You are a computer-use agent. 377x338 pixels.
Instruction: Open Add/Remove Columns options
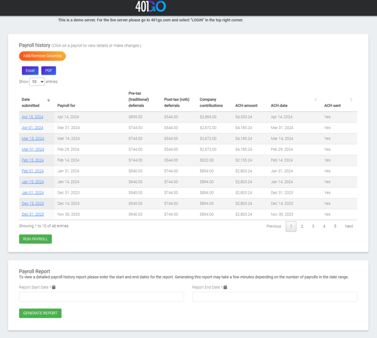coord(42,56)
